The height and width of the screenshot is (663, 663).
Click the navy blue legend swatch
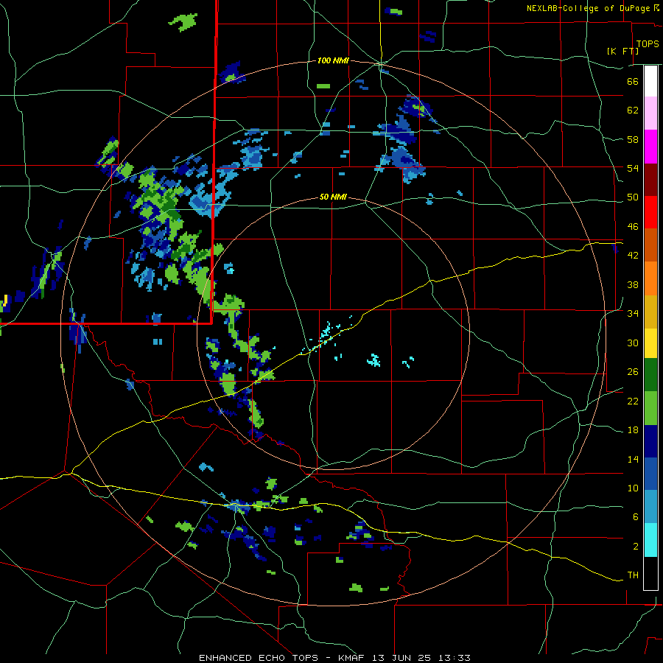click(x=650, y=441)
